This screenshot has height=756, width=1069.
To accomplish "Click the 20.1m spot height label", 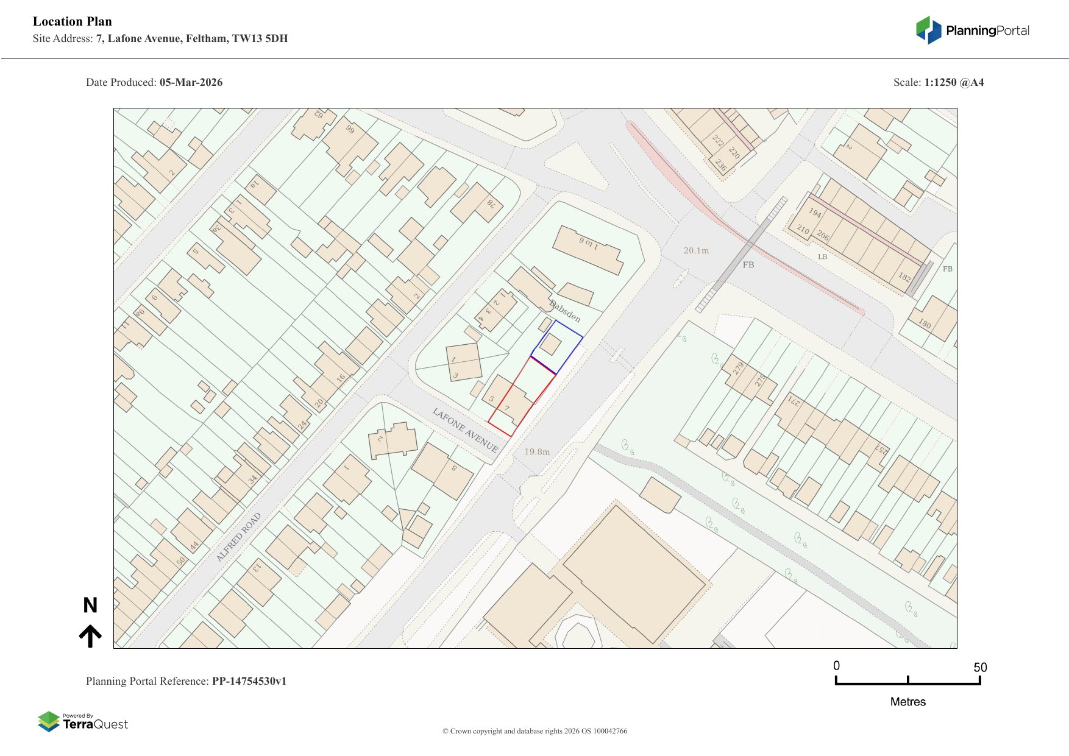I will (x=696, y=250).
